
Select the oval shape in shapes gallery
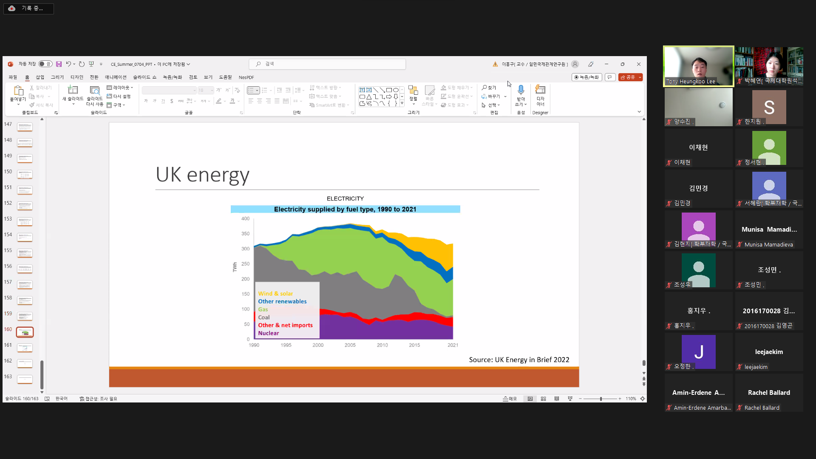(396, 90)
